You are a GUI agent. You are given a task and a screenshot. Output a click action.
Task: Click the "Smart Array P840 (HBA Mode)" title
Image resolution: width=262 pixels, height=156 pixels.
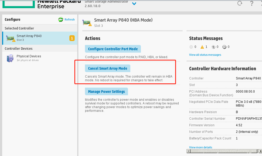123,20
